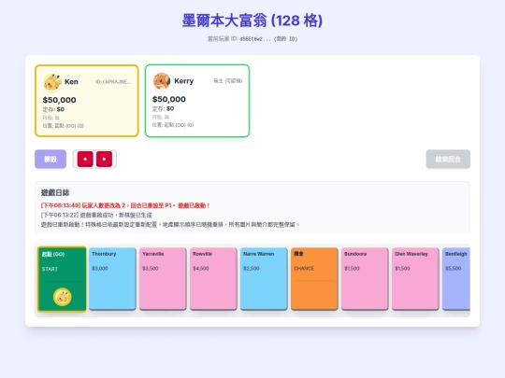Click the red 06:13:49 log entry

[125, 205]
